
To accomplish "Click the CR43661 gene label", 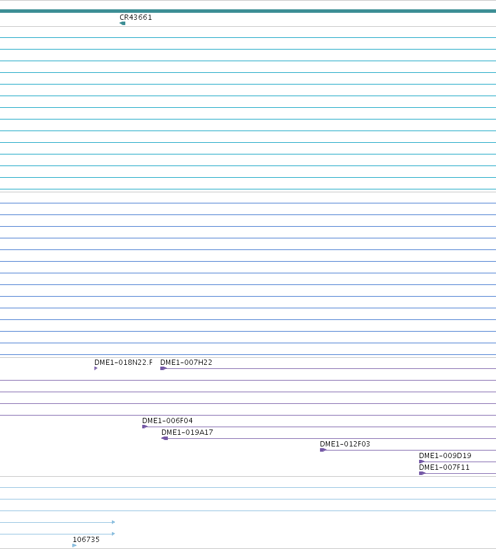I will pos(135,17).
